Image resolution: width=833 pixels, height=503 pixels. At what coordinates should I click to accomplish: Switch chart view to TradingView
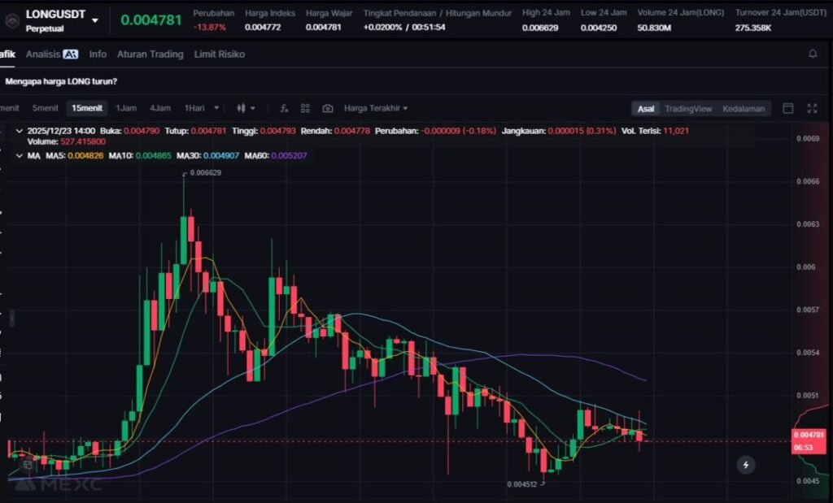687,109
